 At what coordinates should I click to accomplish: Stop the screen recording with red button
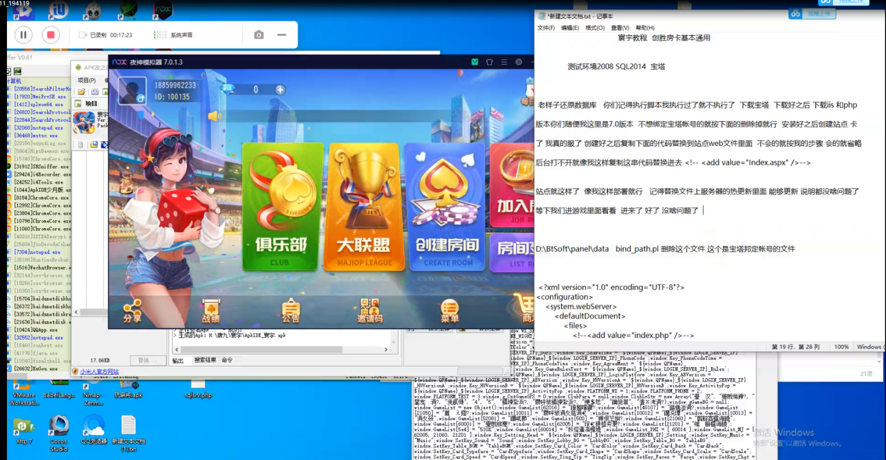pyautogui.click(x=51, y=35)
